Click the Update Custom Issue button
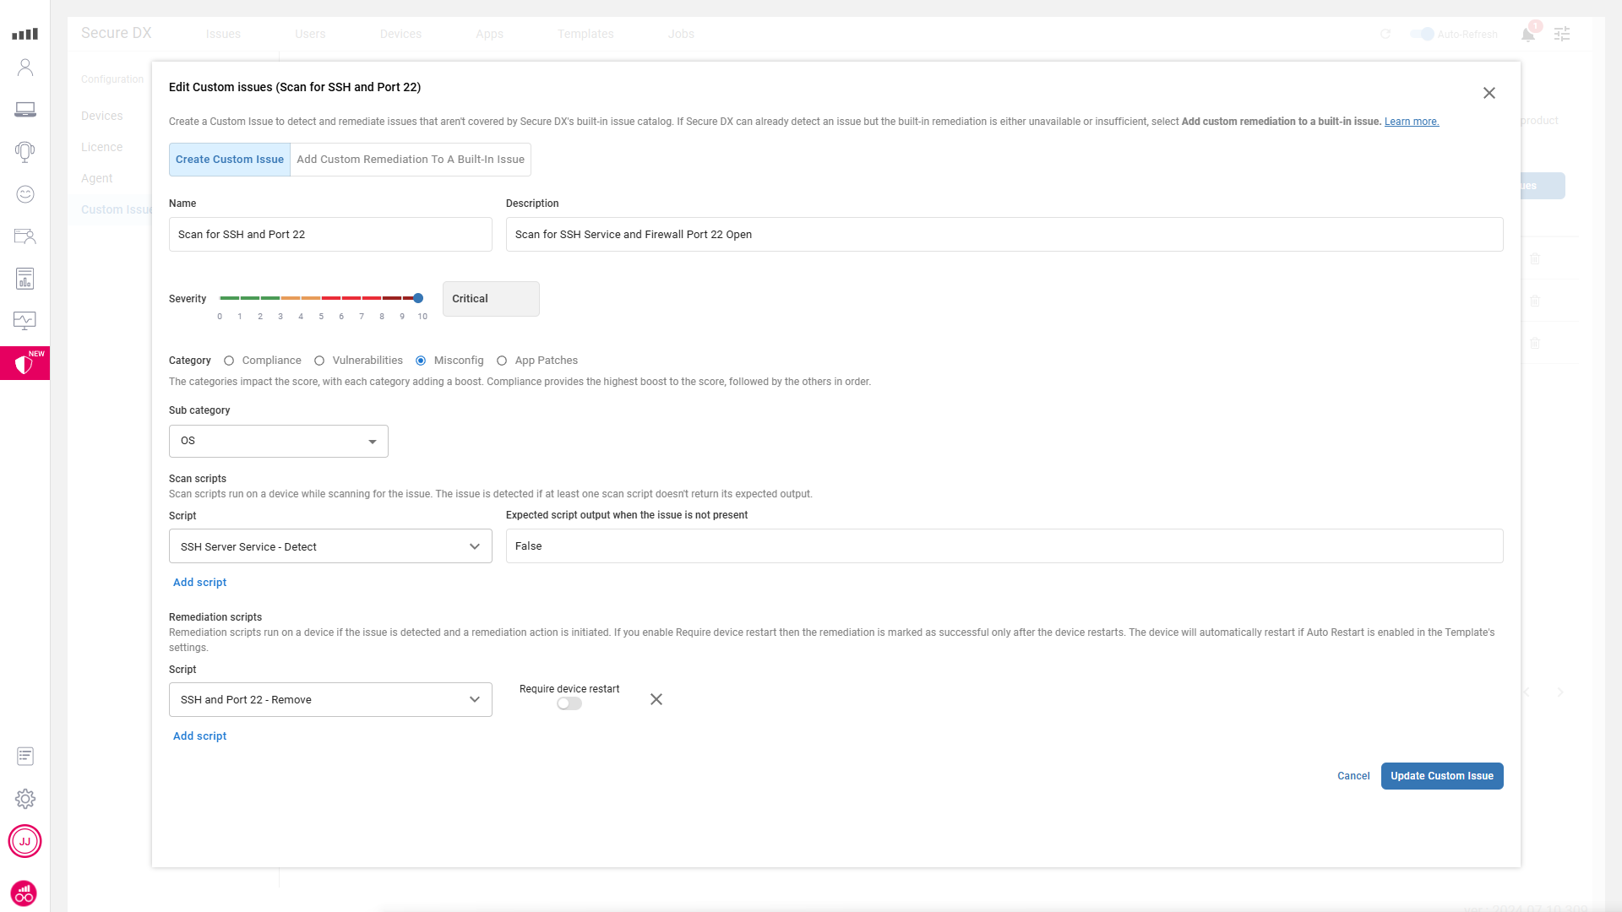This screenshot has width=1622, height=912. coord(1441,776)
